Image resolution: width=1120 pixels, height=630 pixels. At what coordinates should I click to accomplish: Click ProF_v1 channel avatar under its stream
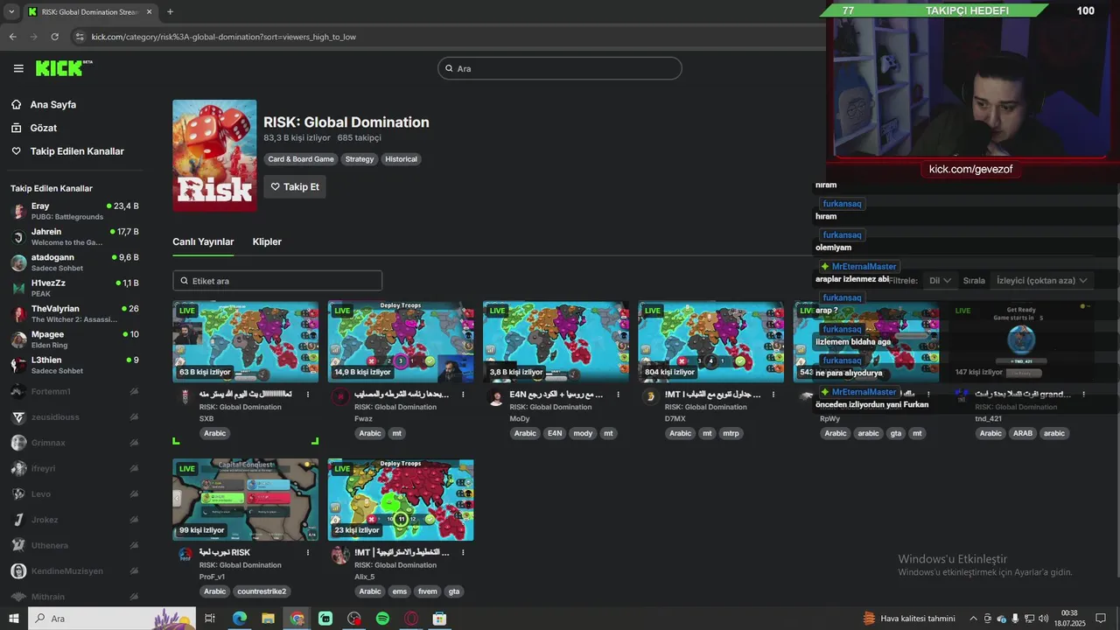pos(185,555)
